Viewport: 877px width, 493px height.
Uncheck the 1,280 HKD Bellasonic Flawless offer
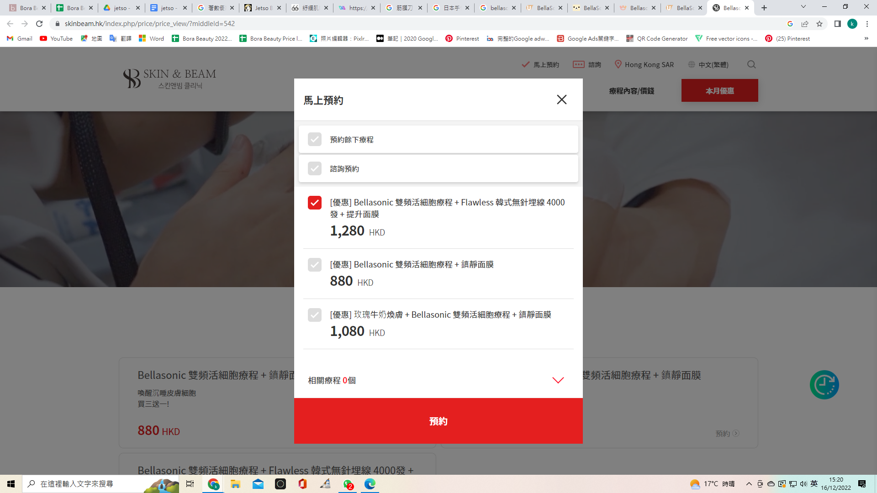tap(315, 203)
